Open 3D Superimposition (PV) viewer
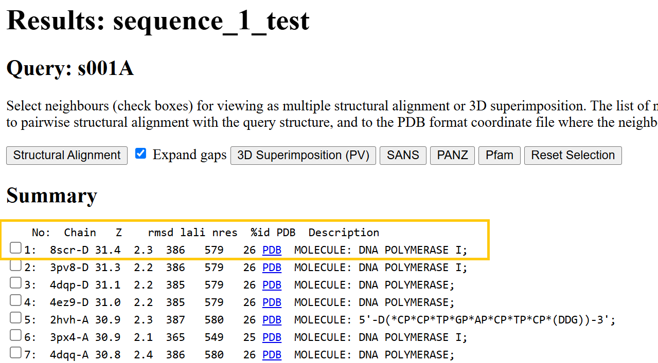 click(303, 156)
